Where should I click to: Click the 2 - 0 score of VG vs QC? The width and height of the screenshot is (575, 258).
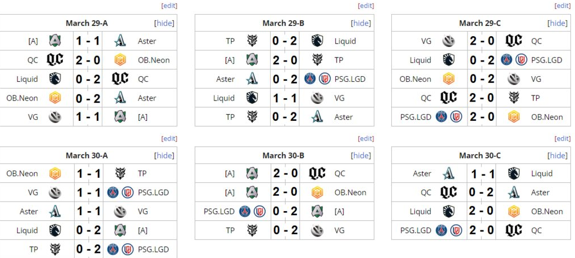481,41
